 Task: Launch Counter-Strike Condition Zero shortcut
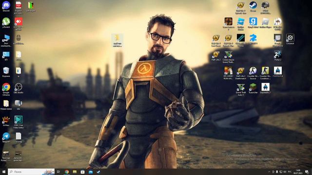(265, 73)
